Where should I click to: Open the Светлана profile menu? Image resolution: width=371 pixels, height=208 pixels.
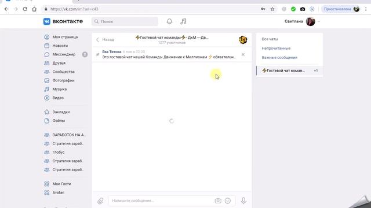[302, 21]
